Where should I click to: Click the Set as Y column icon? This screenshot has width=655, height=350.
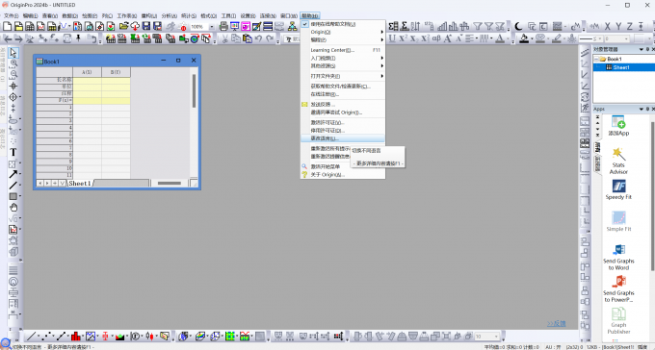[618, 26]
